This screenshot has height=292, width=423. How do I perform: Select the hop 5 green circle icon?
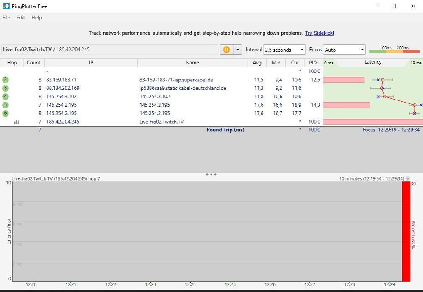click(6, 105)
